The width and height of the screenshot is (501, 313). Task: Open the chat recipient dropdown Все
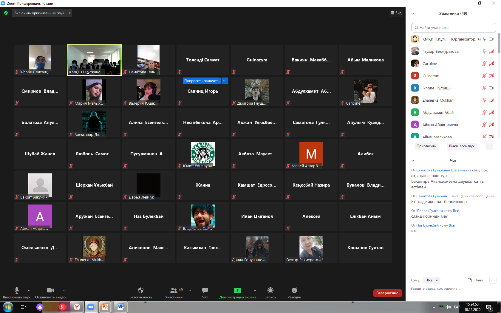(x=432, y=280)
